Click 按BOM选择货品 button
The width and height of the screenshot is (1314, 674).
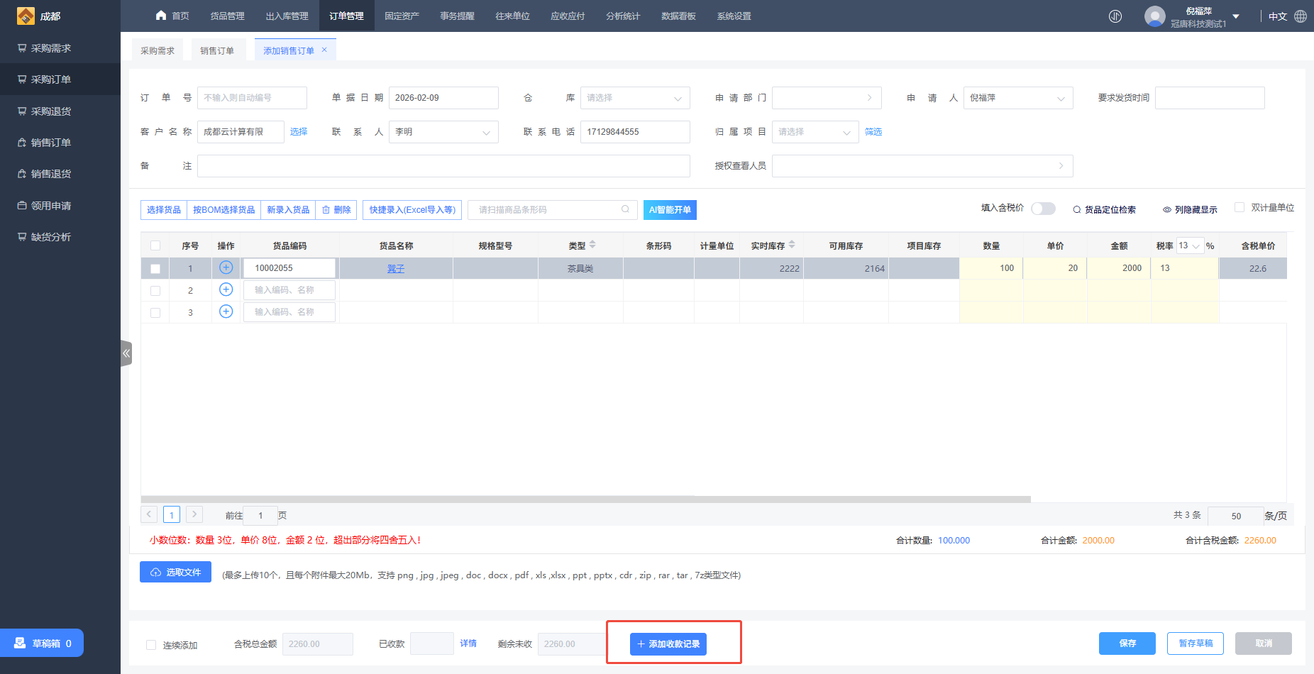[224, 209]
